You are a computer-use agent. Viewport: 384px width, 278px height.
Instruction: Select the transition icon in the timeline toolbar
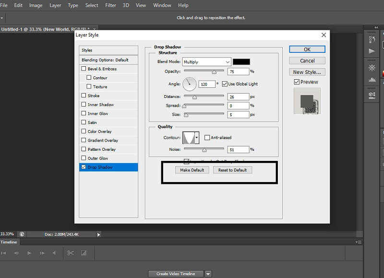tap(83, 253)
